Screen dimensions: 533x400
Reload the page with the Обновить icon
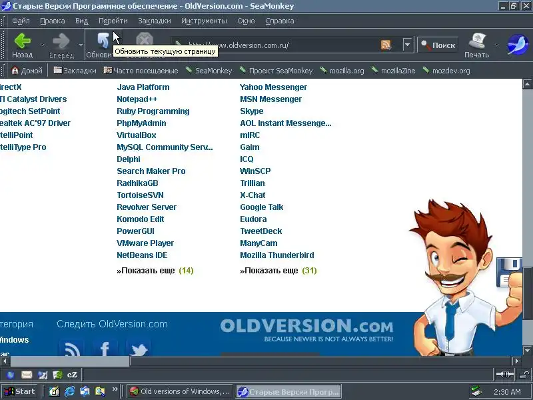[103, 41]
